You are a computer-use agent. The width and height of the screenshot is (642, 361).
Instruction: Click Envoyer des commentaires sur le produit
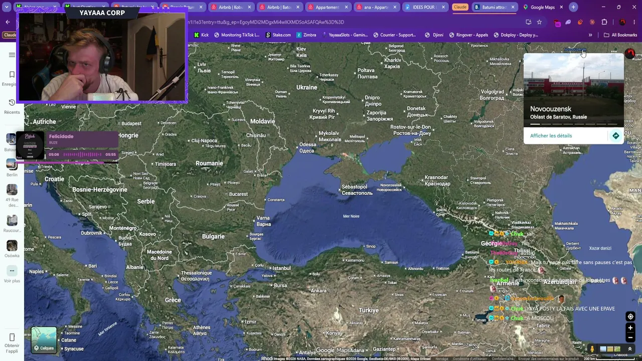pyautogui.click(x=548, y=358)
